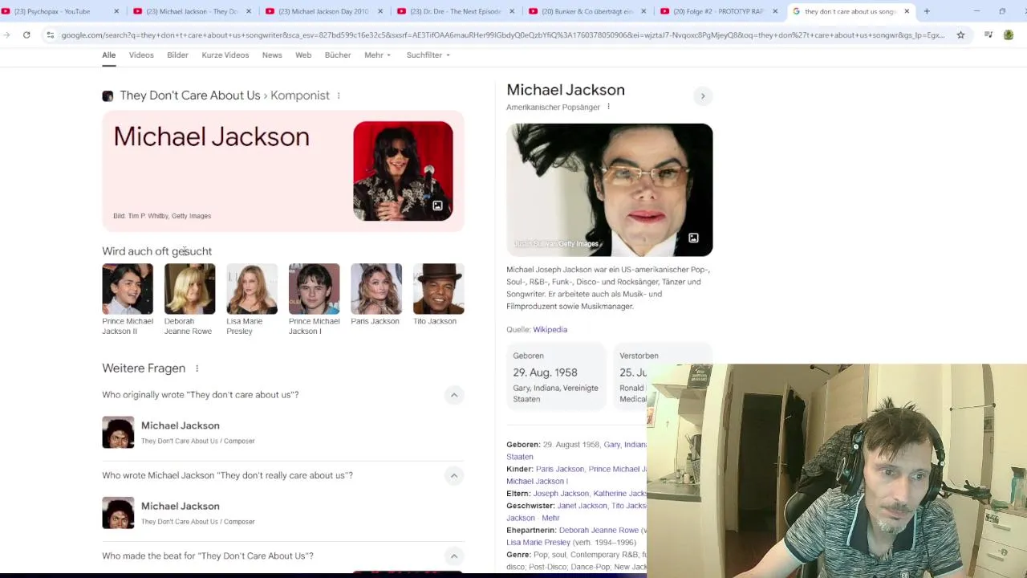The image size is (1027, 578).
Task: Switch to Folge #2 PROTOTYP RAP tab
Action: [x=718, y=11]
